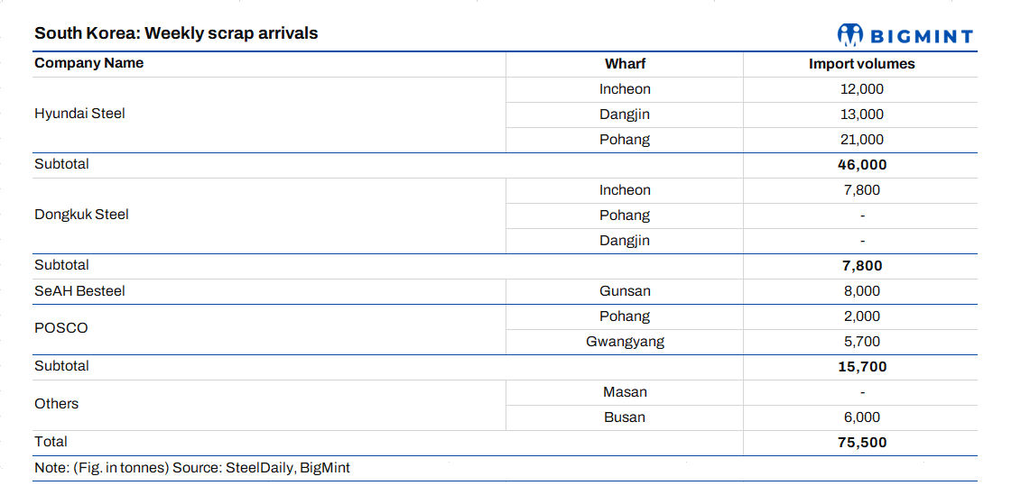Click the Others company cell

point(56,404)
